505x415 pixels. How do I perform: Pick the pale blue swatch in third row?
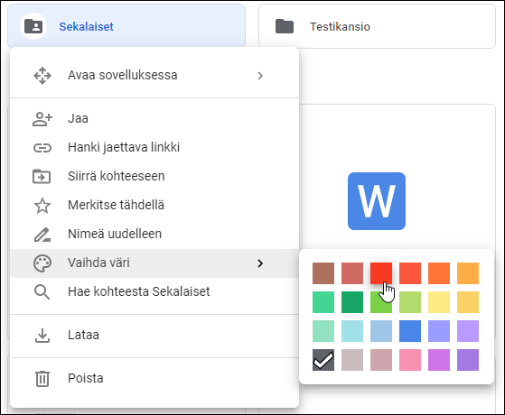(381, 331)
